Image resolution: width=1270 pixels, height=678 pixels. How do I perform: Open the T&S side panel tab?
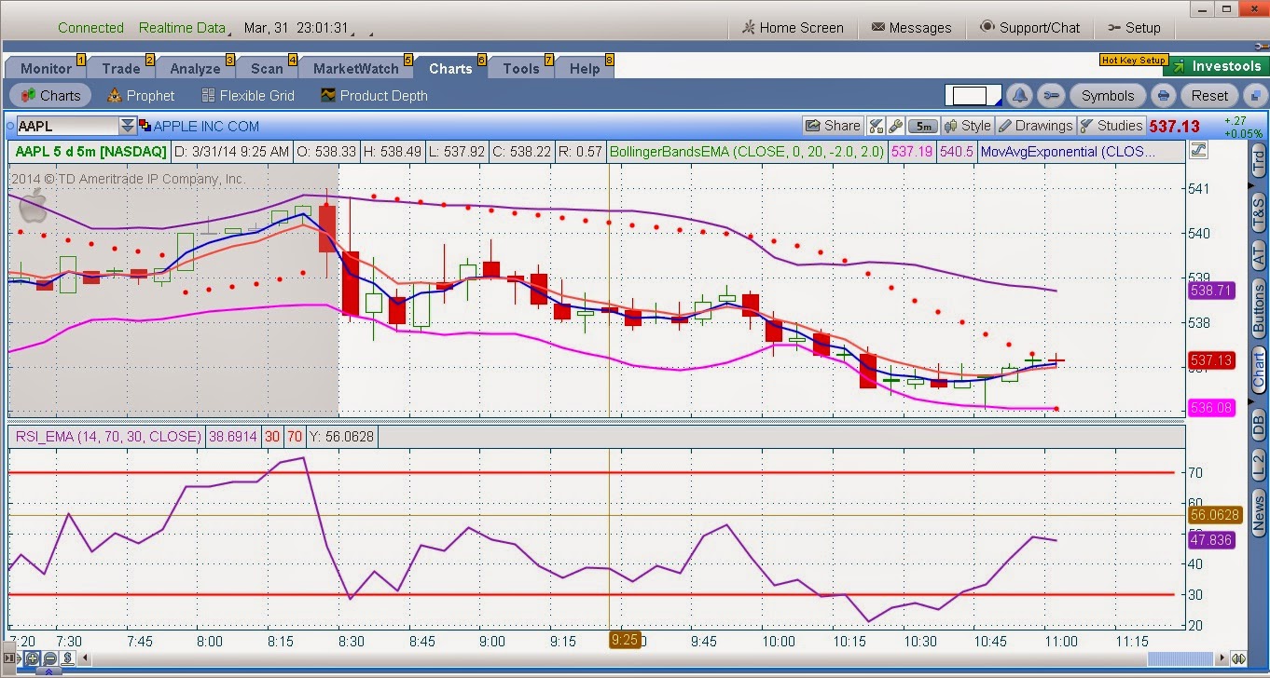1258,214
